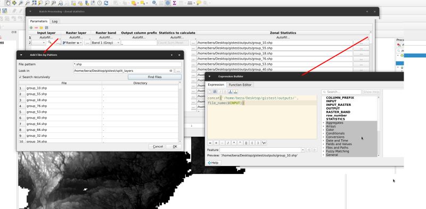
Task: Select the group_55.shp file row
Action: [x=99, y=94]
